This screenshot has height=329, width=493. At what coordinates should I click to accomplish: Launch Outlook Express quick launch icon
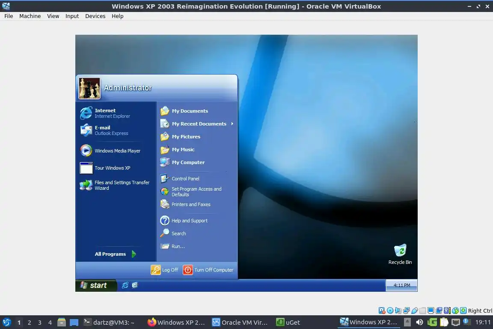(x=135, y=285)
